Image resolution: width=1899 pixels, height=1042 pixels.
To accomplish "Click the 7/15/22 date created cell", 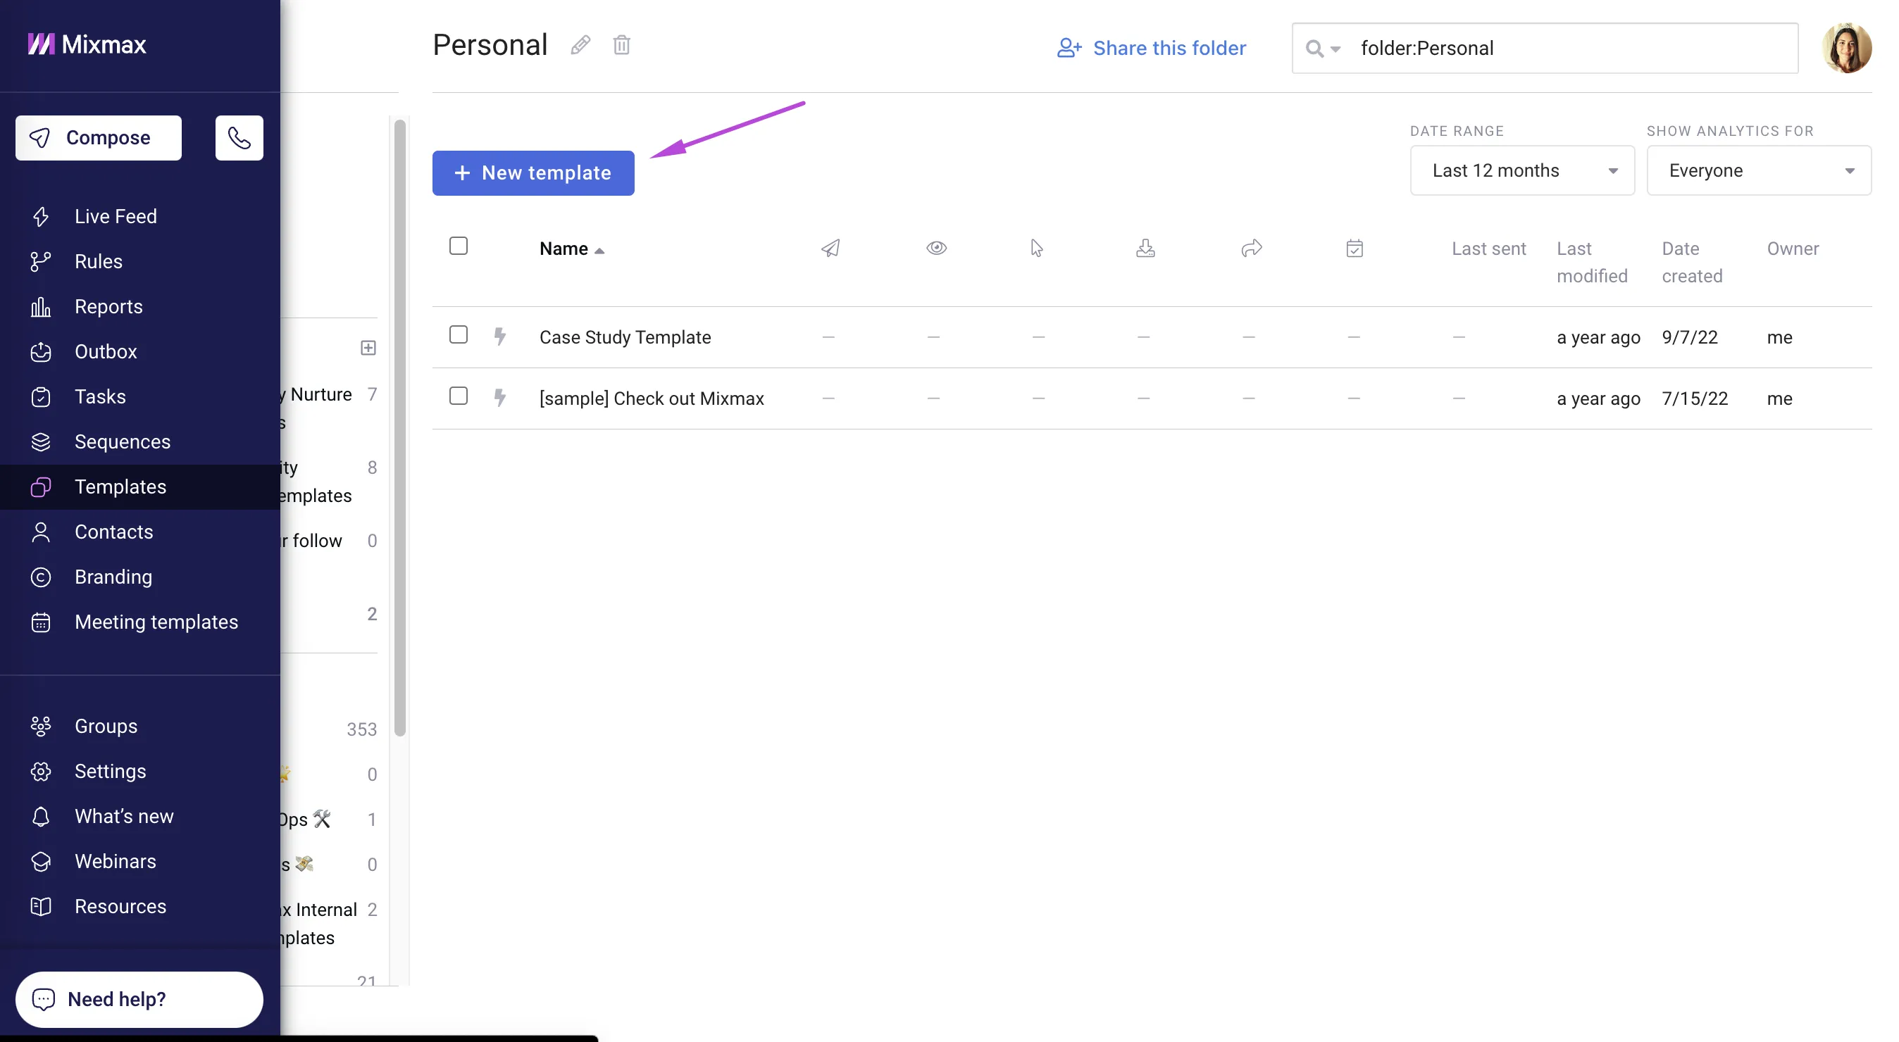I will (1695, 398).
